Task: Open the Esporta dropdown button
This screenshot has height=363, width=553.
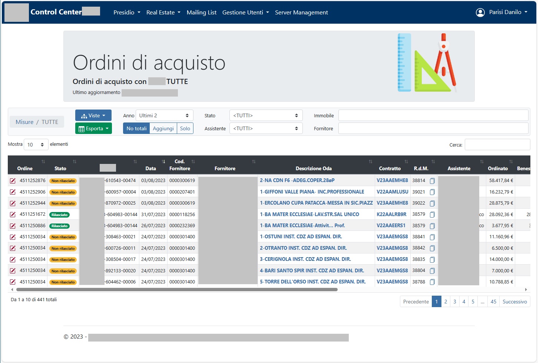Action: click(x=93, y=128)
